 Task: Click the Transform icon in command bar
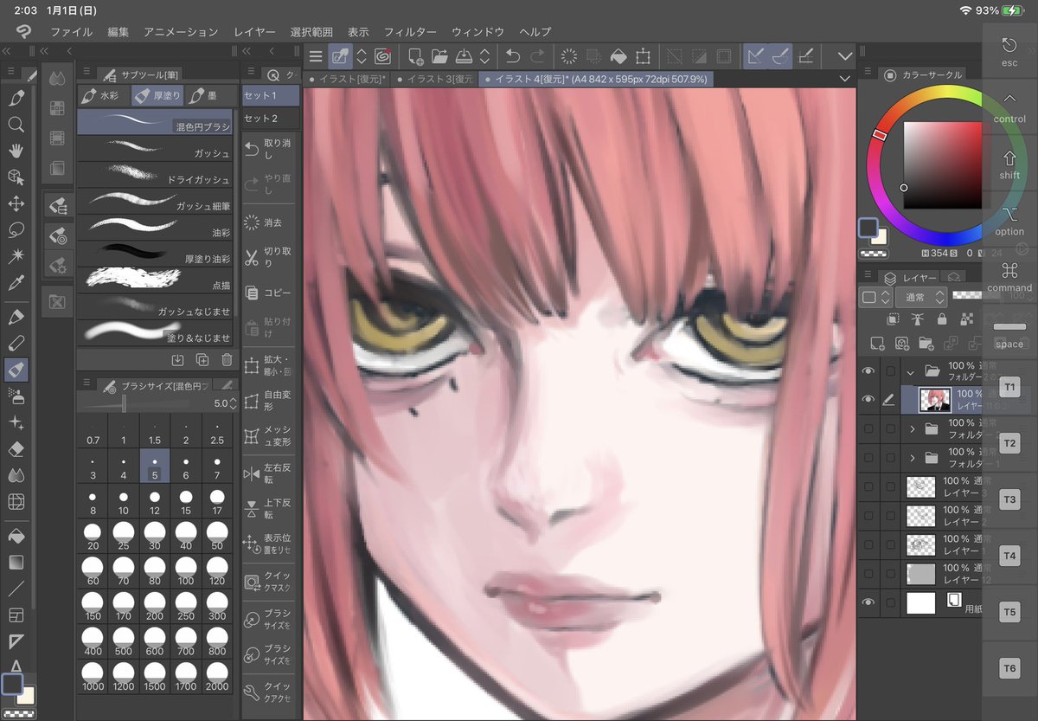click(643, 56)
